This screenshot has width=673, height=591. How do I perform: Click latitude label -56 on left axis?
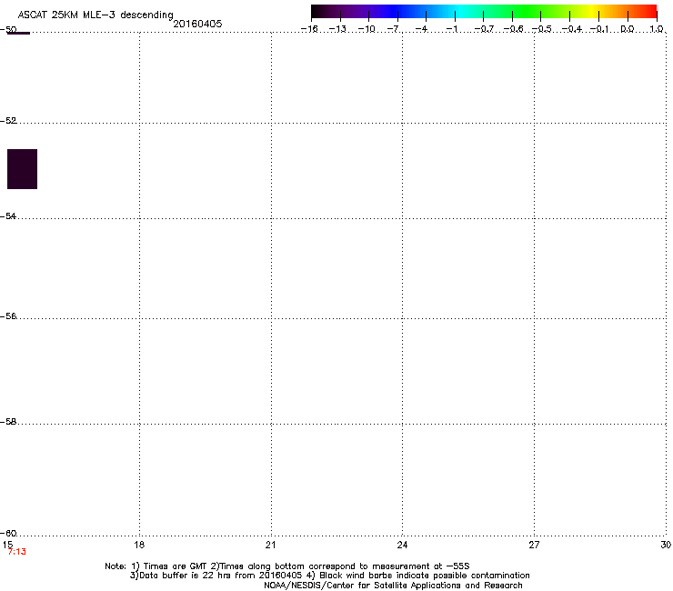point(8,316)
